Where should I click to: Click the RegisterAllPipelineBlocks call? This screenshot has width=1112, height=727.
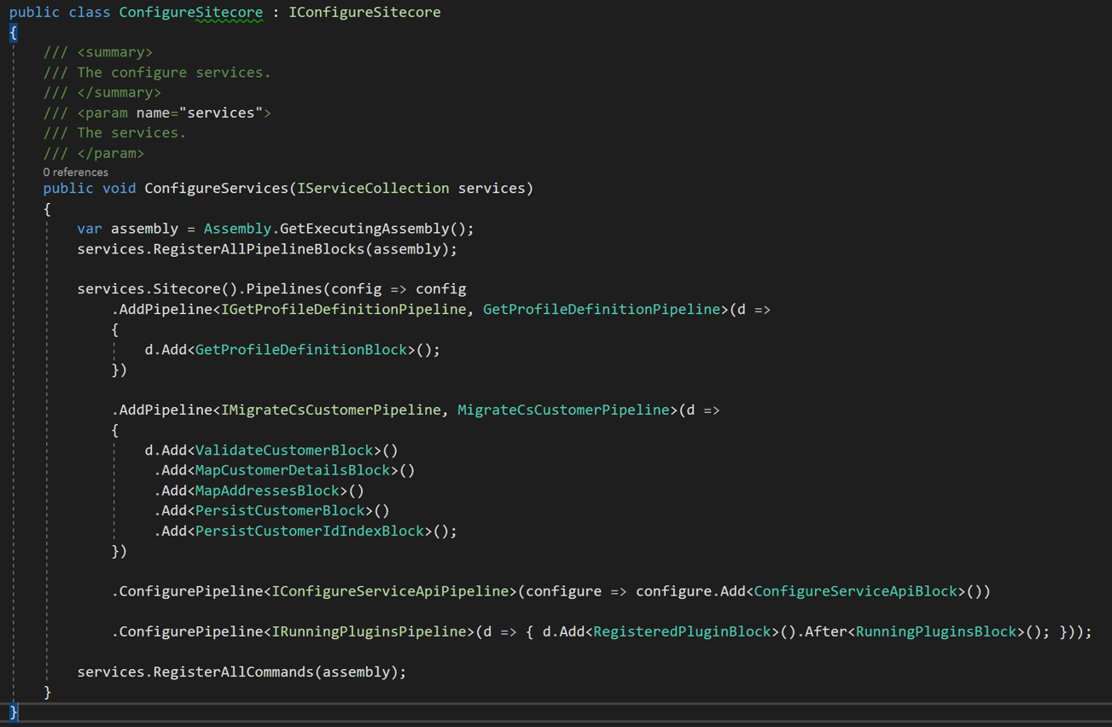pyautogui.click(x=254, y=248)
